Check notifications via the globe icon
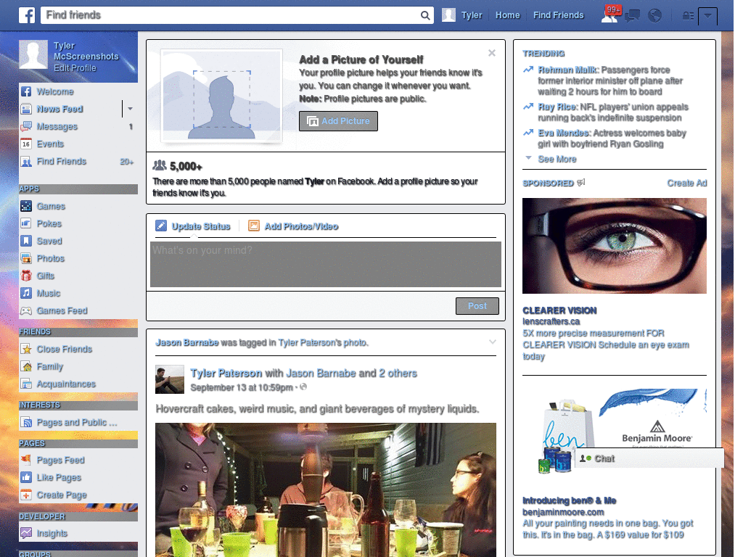 tap(654, 15)
